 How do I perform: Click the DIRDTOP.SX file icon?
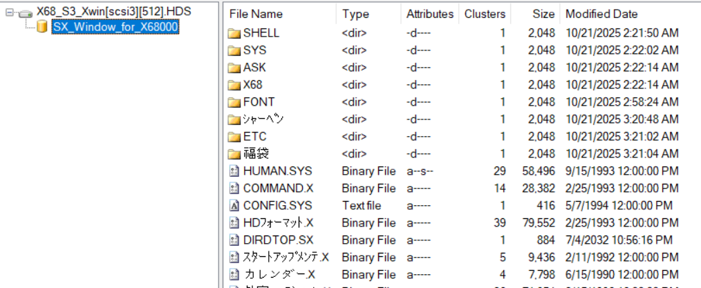click(234, 240)
